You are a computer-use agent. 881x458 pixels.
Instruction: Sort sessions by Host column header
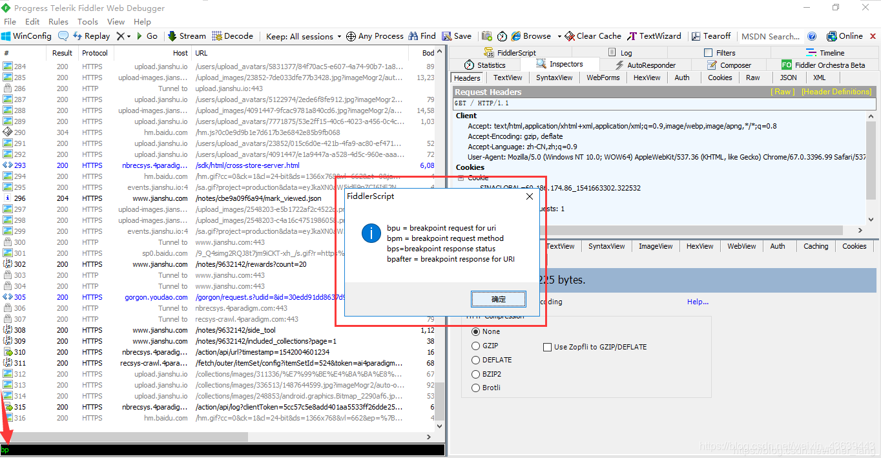[152, 53]
